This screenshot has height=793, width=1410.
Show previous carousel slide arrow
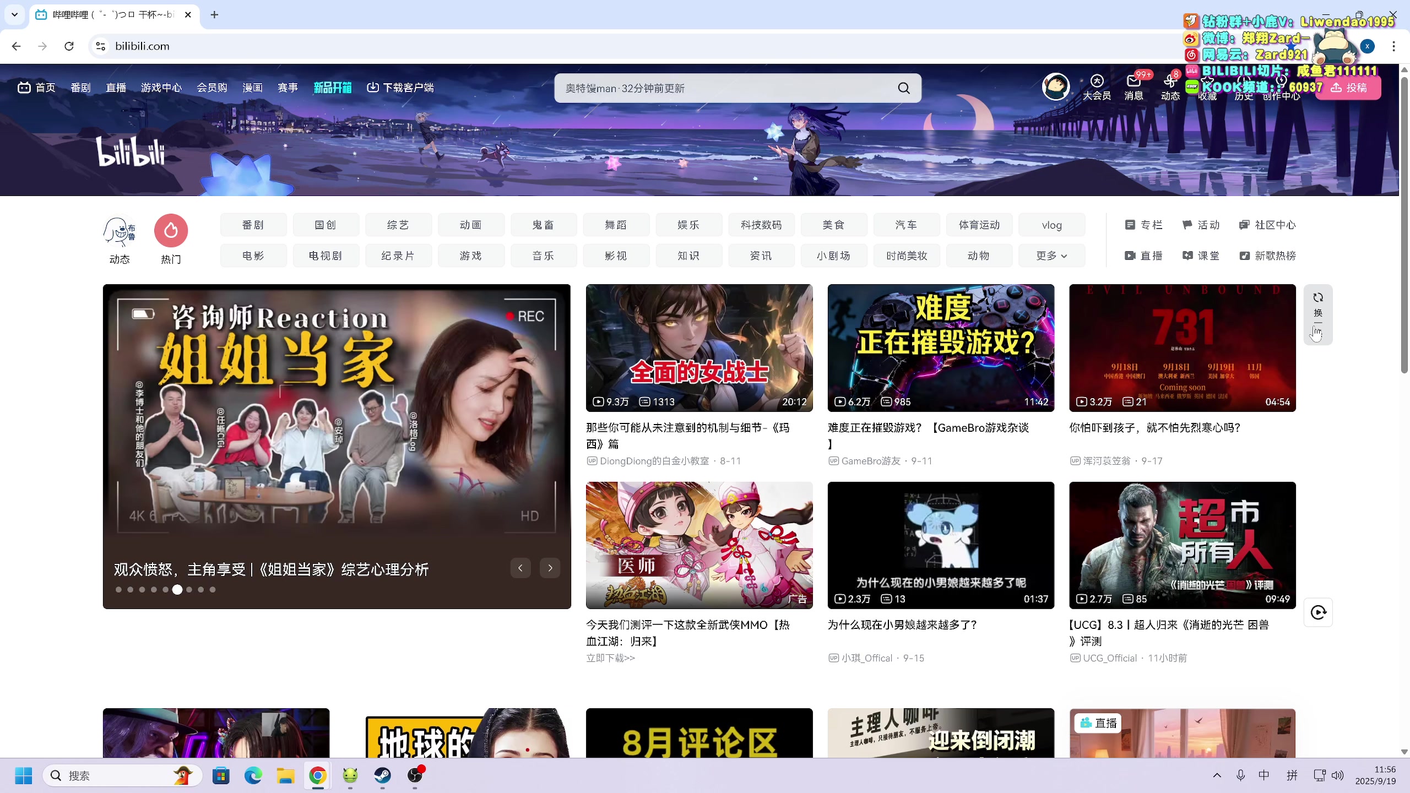[x=520, y=568]
